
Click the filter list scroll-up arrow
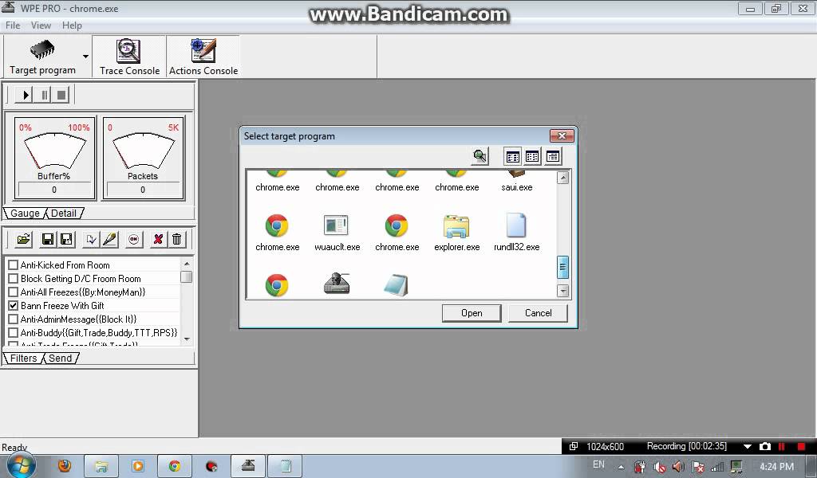pyautogui.click(x=187, y=264)
